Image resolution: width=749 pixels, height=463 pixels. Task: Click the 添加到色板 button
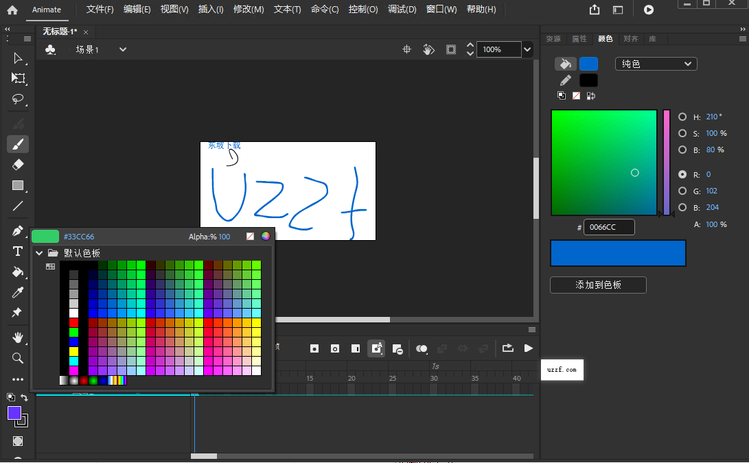pos(597,285)
